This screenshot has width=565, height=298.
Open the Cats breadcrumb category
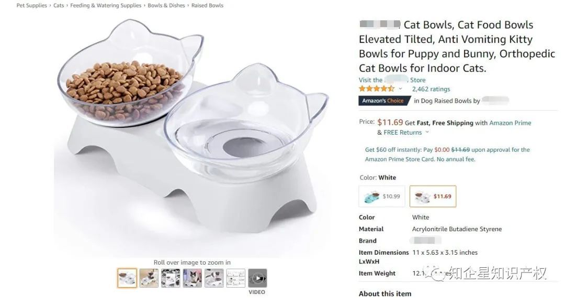[59, 6]
